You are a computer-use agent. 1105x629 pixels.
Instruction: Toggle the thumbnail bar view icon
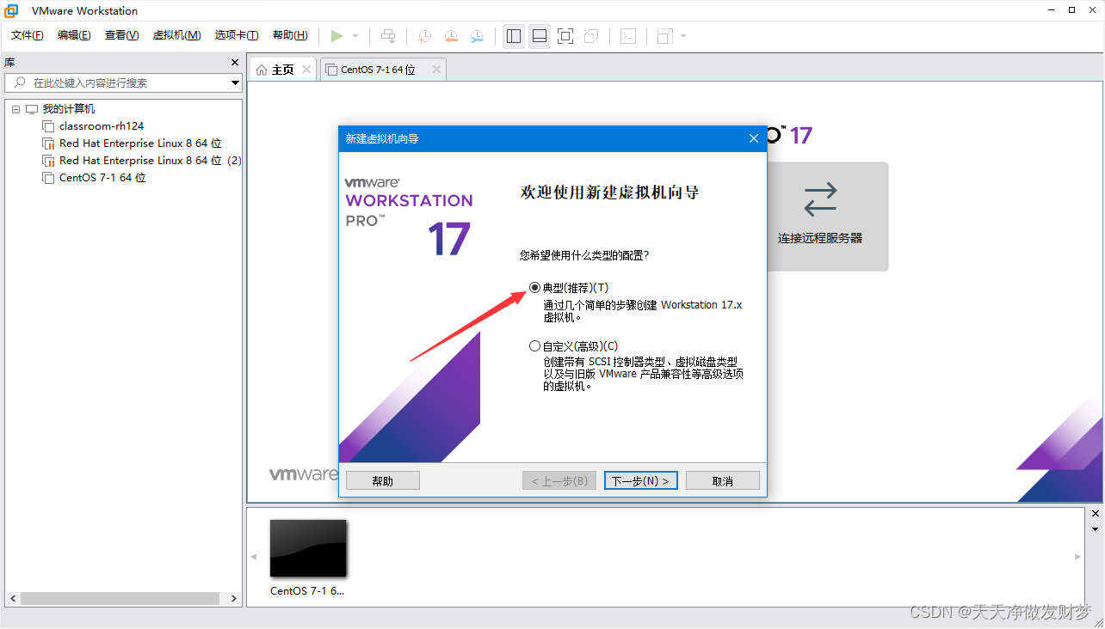click(x=540, y=36)
